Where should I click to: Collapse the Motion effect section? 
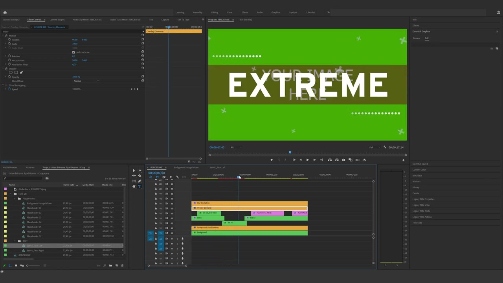pyautogui.click(x=3, y=35)
